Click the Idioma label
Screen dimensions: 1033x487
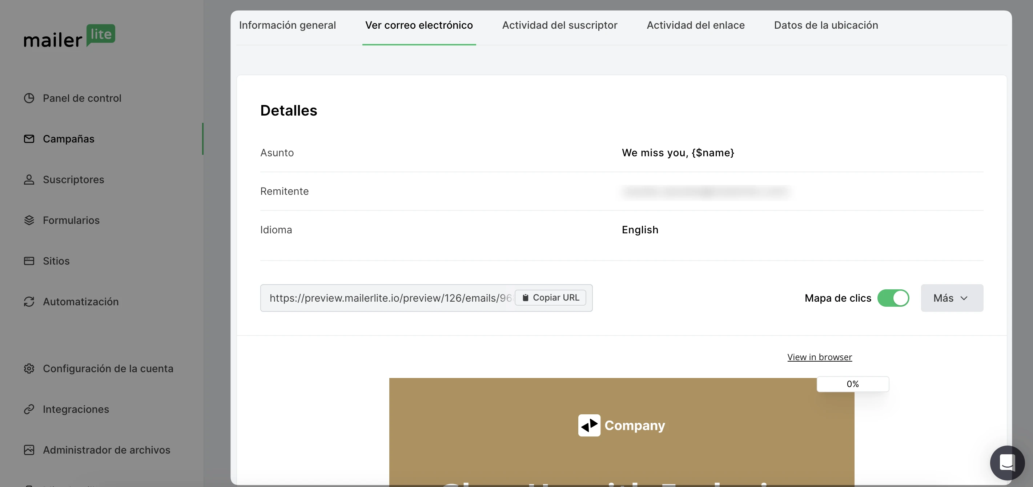point(276,230)
